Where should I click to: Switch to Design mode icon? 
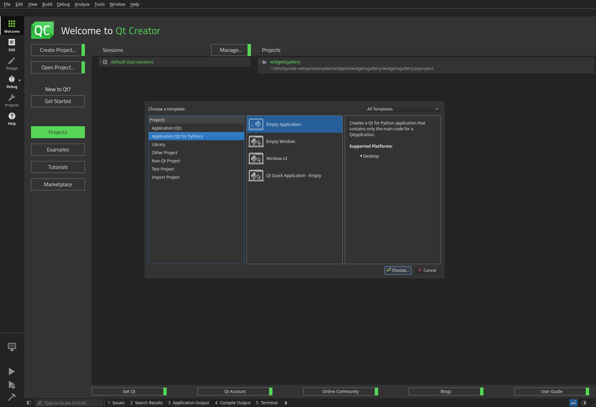pos(12,63)
